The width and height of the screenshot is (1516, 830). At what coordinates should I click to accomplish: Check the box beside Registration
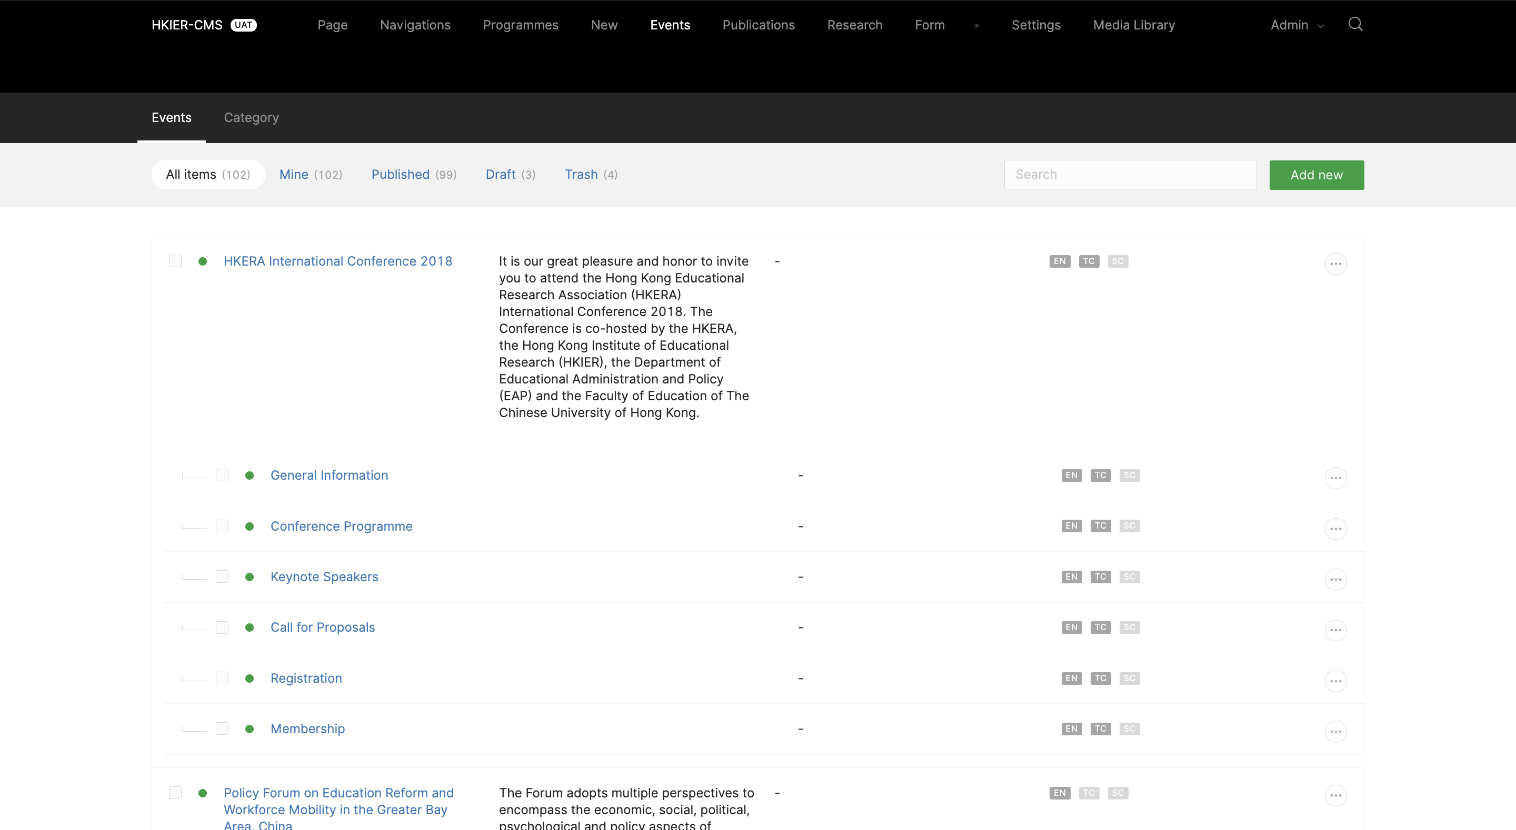tap(222, 677)
